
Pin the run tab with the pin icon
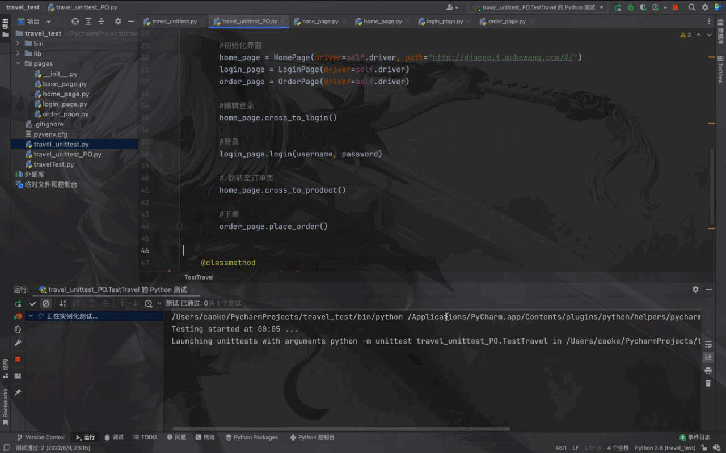pyautogui.click(x=18, y=392)
